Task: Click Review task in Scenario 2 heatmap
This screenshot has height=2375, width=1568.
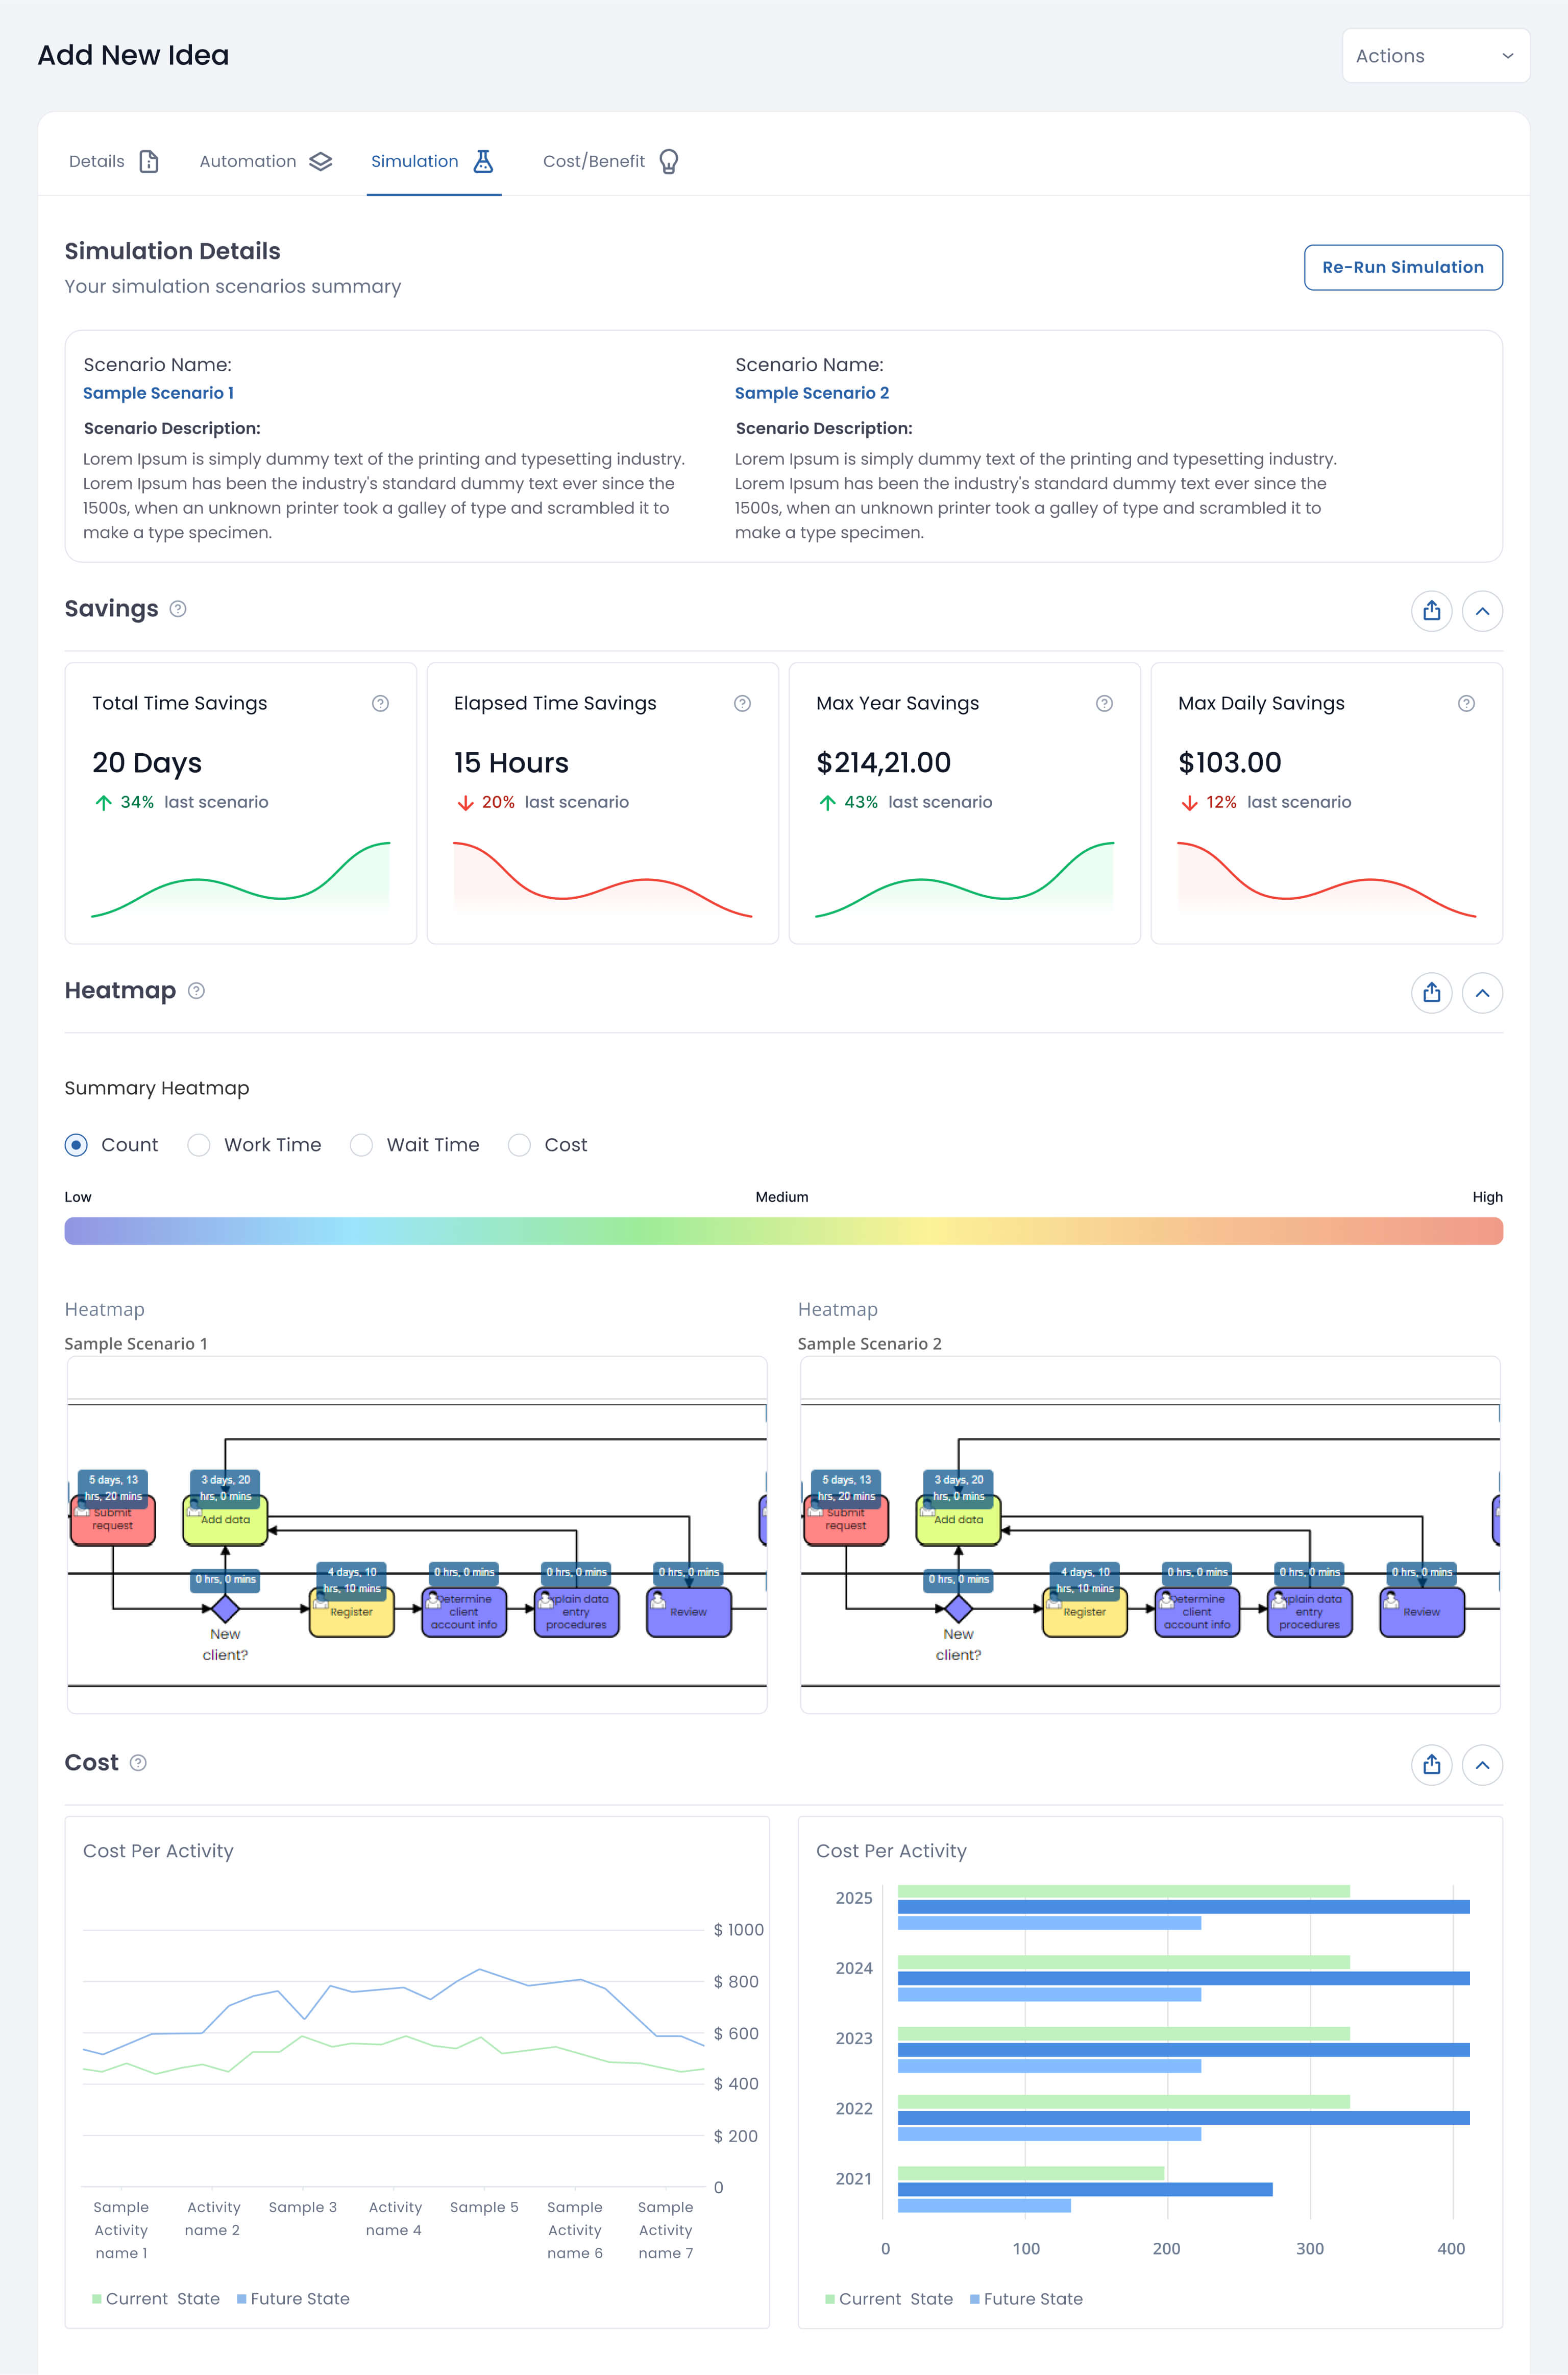Action: tap(1422, 1613)
